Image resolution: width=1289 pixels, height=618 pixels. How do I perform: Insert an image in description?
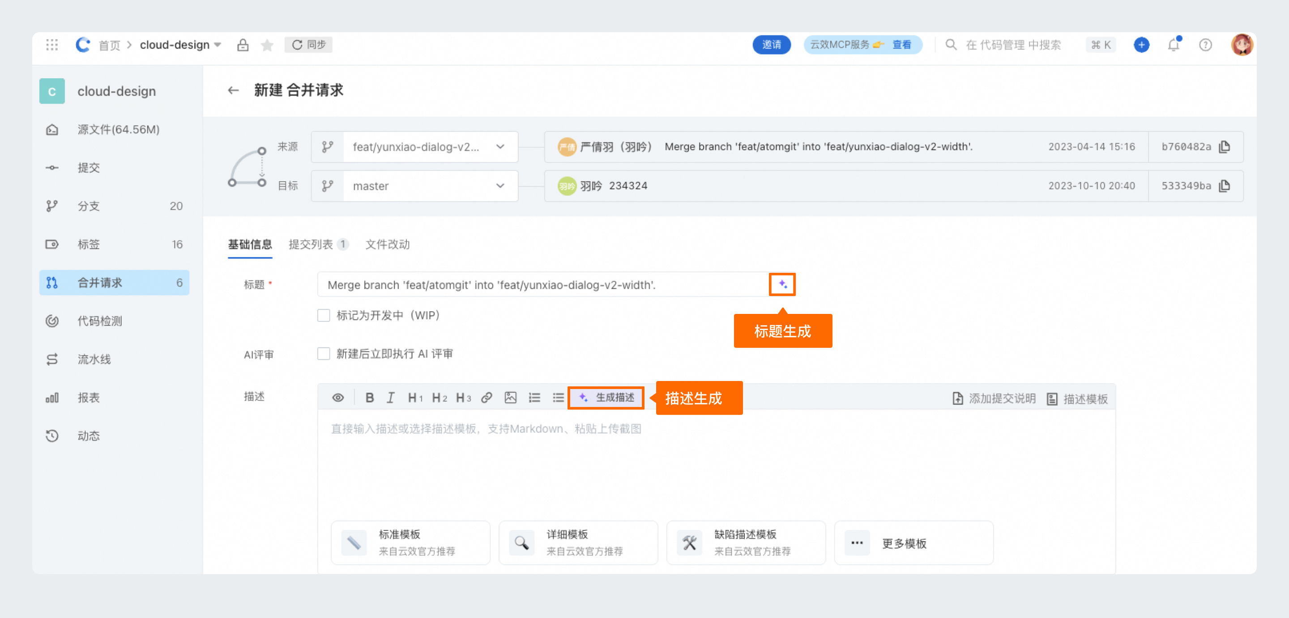coord(510,398)
